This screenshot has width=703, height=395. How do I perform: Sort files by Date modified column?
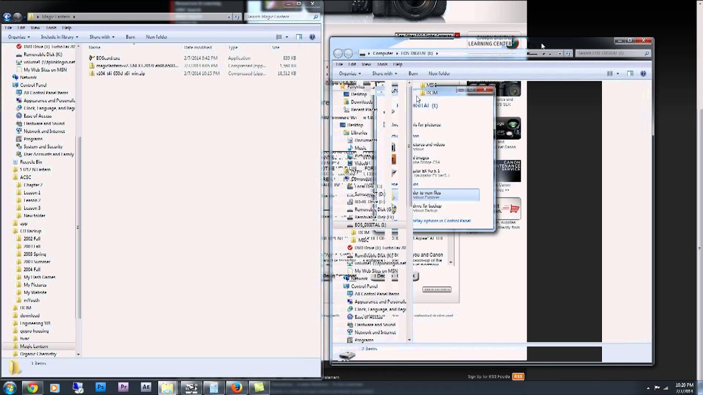pyautogui.click(x=198, y=48)
